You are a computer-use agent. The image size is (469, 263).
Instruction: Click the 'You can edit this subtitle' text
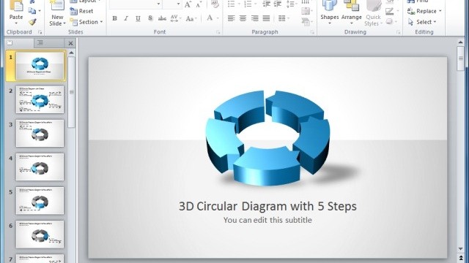267,220
